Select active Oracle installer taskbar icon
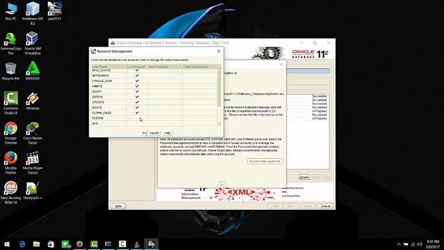The image size is (444, 250). (151, 244)
